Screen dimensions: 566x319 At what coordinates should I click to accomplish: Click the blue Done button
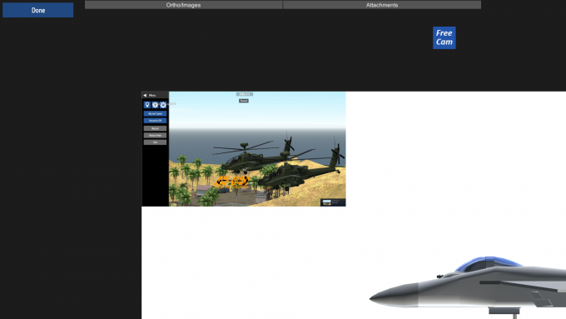point(38,10)
